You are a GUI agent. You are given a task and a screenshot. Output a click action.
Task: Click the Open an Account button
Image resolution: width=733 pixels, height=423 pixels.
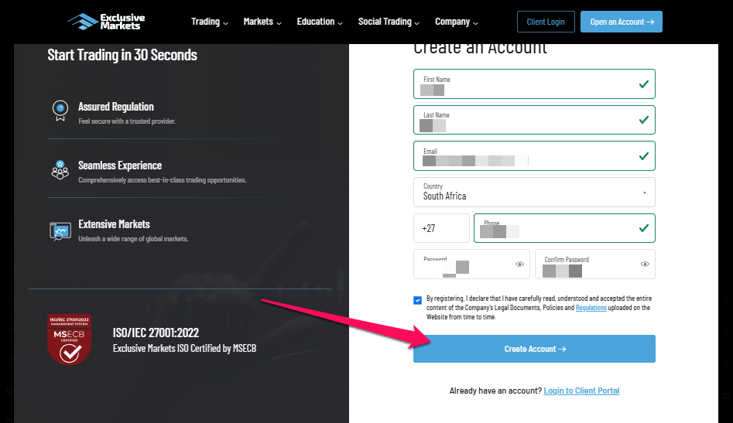[x=622, y=22]
